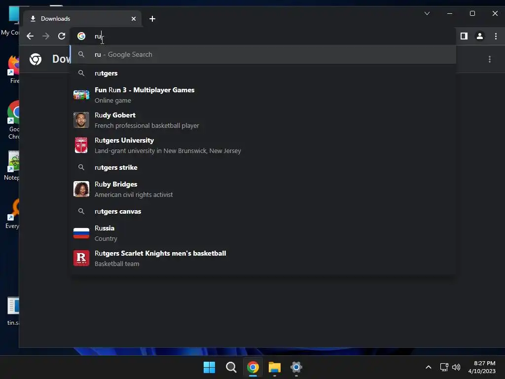Expand the tab search chevron
Viewport: 505px width, 379px height.
coord(427,13)
